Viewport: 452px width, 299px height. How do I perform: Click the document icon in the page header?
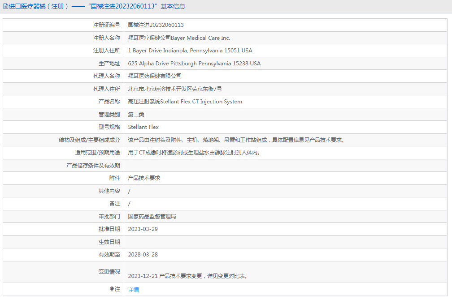(x=5, y=6)
